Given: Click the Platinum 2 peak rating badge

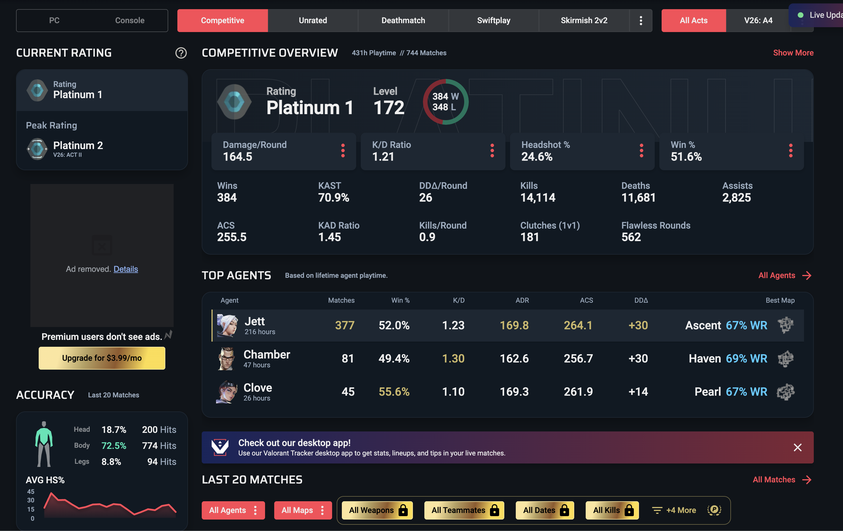Looking at the screenshot, I should click(37, 149).
